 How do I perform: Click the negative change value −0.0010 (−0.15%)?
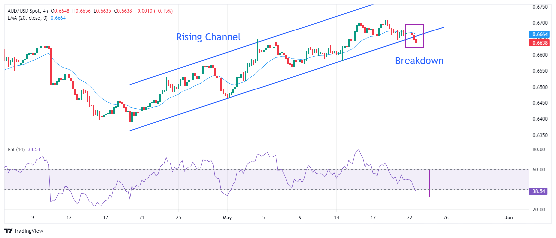coord(154,11)
